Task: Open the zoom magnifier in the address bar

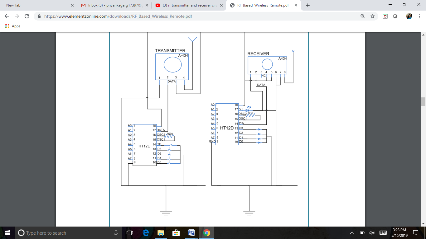Action: click(362, 16)
